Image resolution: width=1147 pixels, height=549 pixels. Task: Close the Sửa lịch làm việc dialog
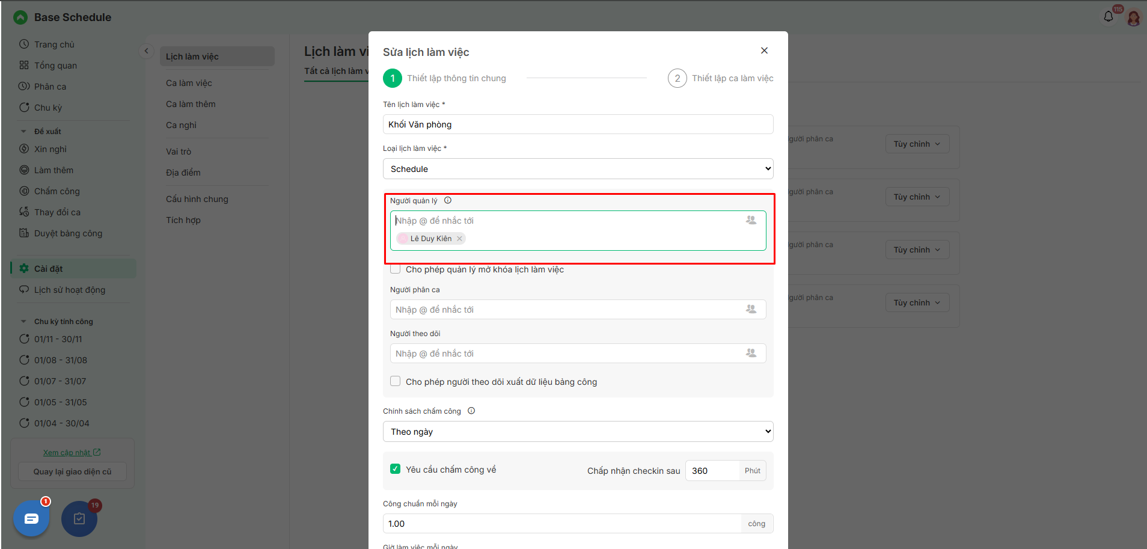pyautogui.click(x=764, y=51)
